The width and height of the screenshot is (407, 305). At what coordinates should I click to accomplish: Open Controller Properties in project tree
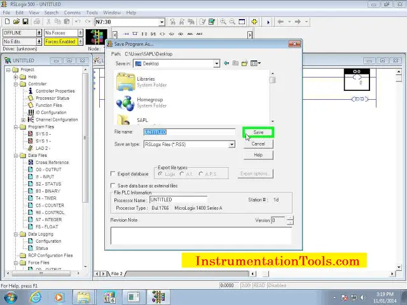[55, 91]
